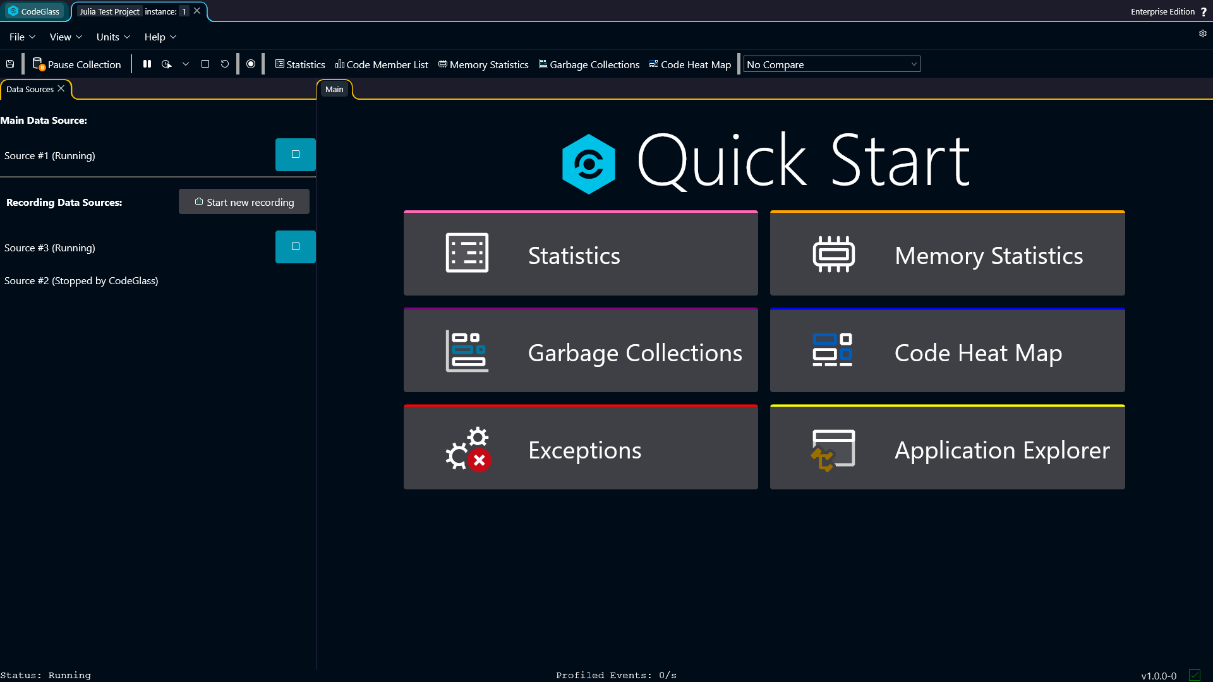
Task: Open Code Heat Map from toolbar
Action: (690, 64)
